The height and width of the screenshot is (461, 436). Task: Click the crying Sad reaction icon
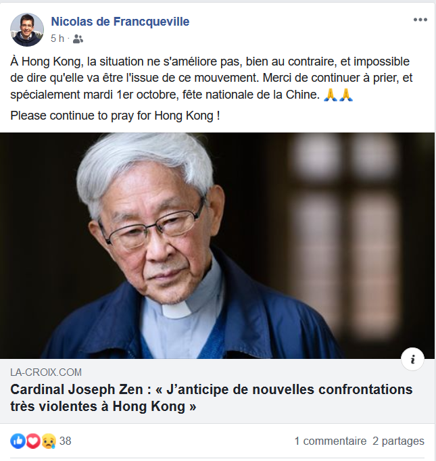pos(49,441)
